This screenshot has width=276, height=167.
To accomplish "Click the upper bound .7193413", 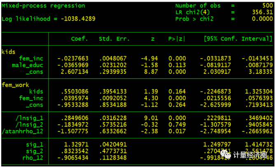I will pyautogui.click(x=259, y=105).
